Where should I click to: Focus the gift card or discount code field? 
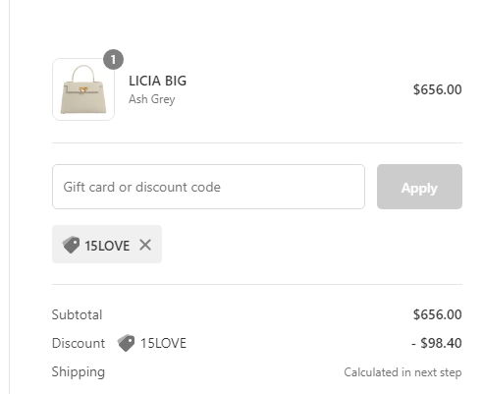[x=208, y=187]
